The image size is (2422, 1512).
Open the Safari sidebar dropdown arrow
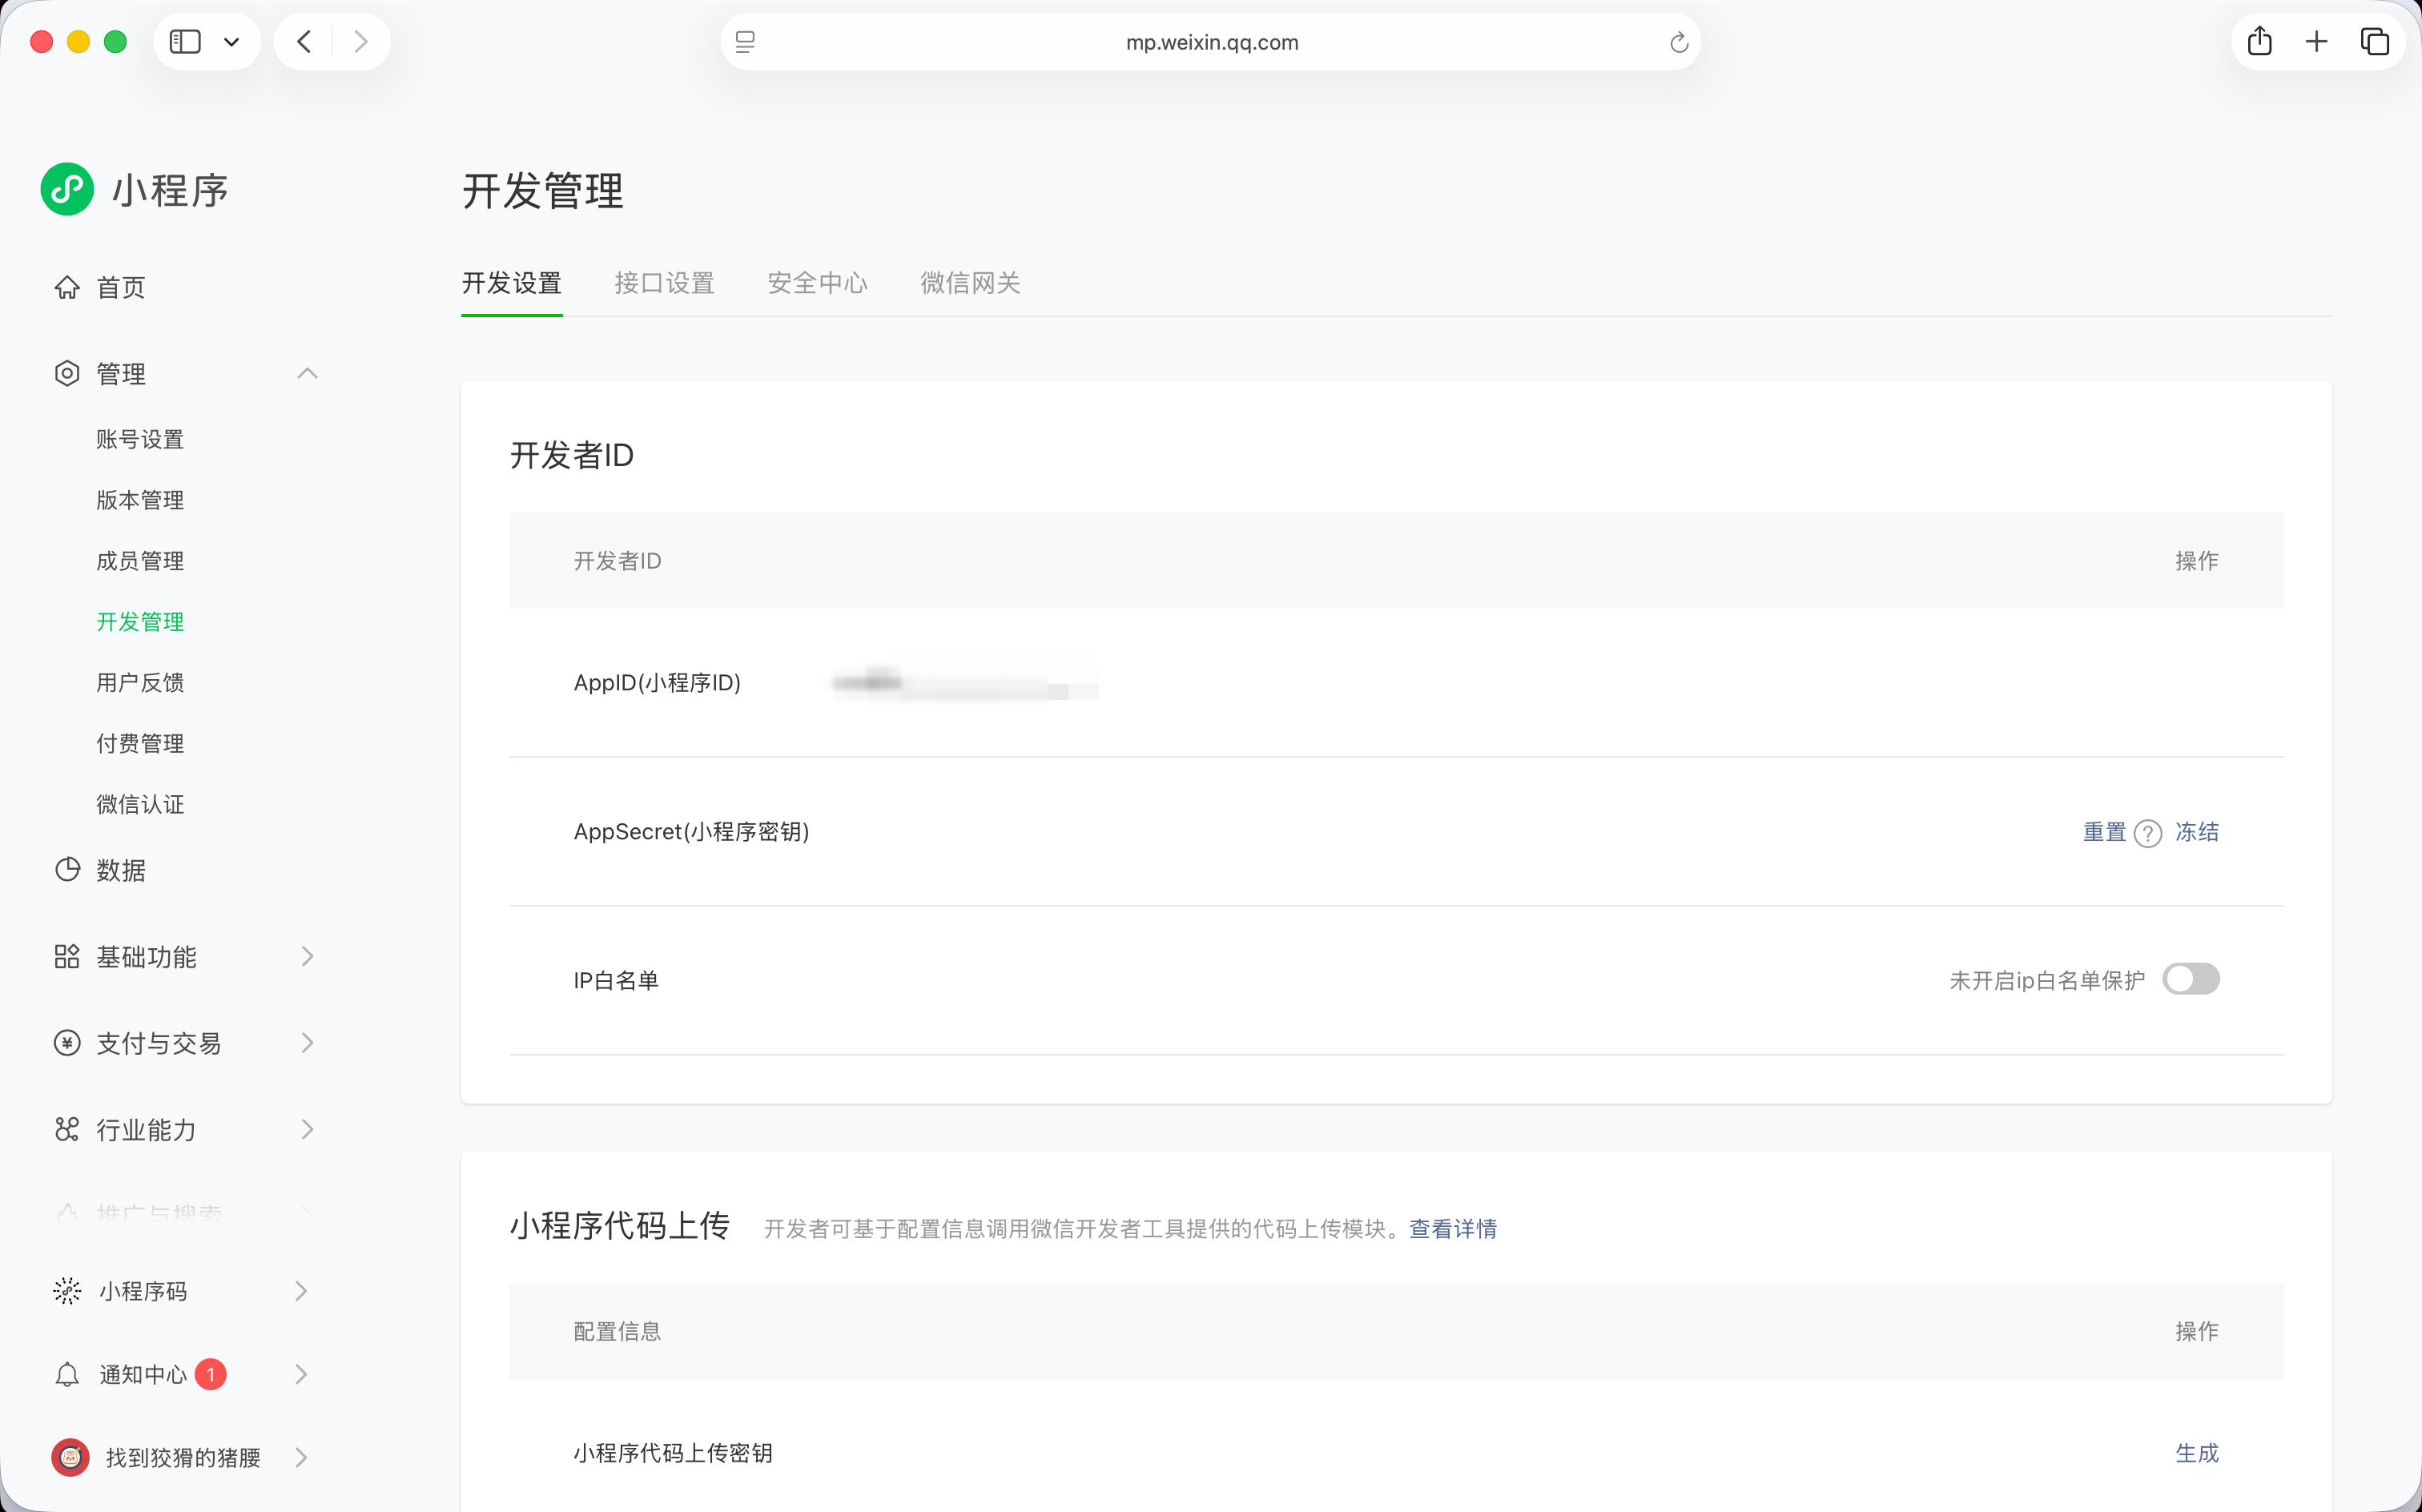(232, 42)
